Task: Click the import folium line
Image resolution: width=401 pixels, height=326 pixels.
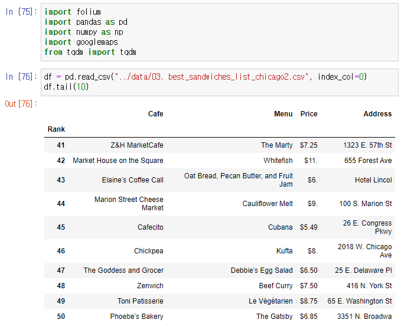Action: (73, 12)
